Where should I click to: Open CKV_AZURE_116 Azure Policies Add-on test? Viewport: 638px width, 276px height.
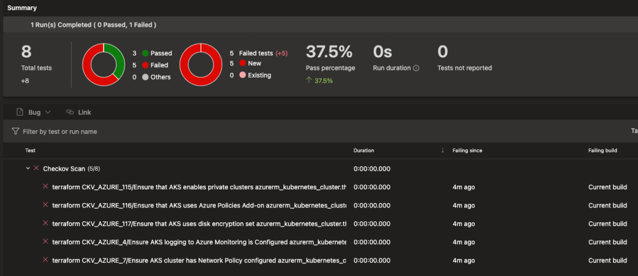(199, 205)
